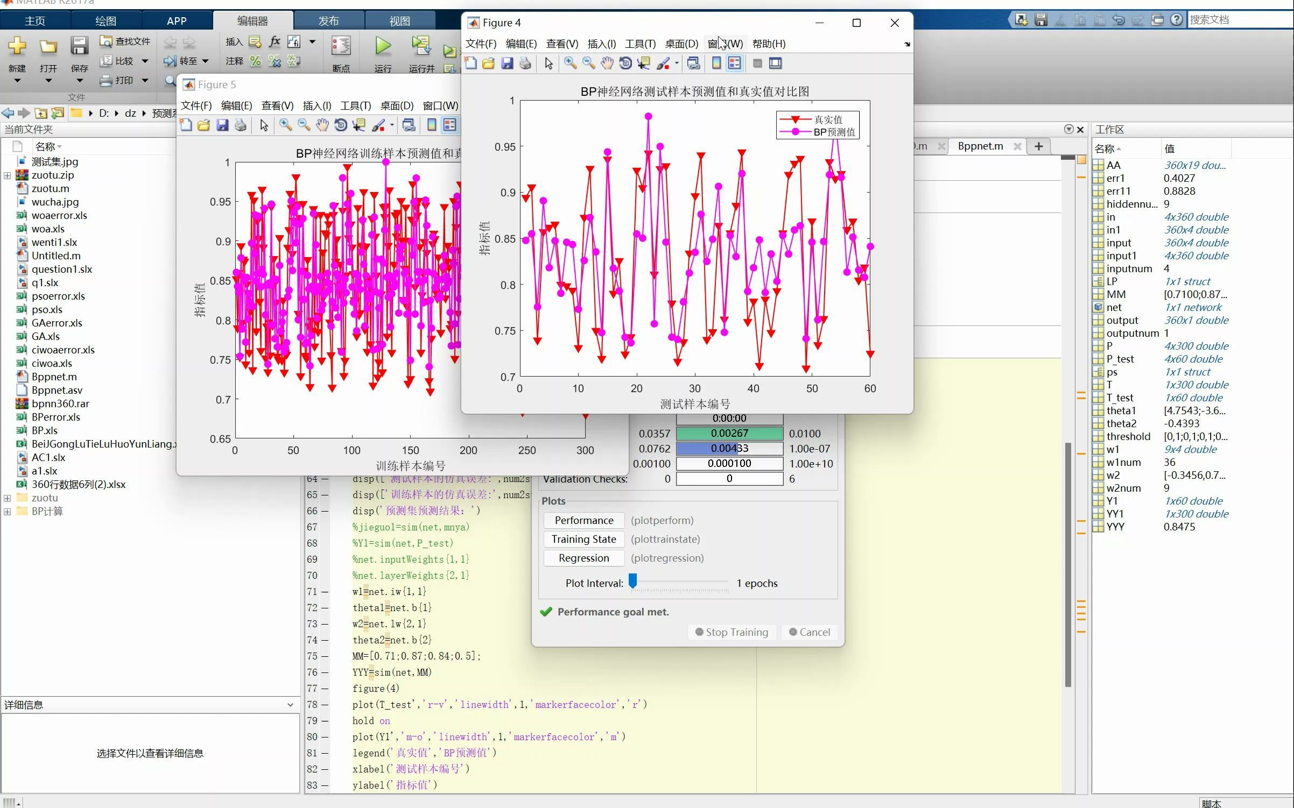Click Rotate 3D tool in Figure 4
The width and height of the screenshot is (1294, 808).
(625, 63)
